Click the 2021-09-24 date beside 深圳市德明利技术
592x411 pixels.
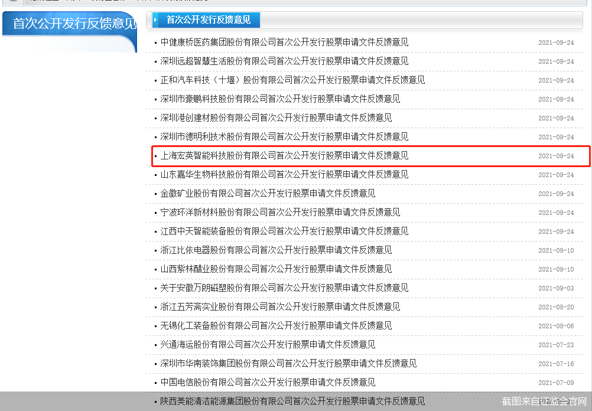(556, 137)
